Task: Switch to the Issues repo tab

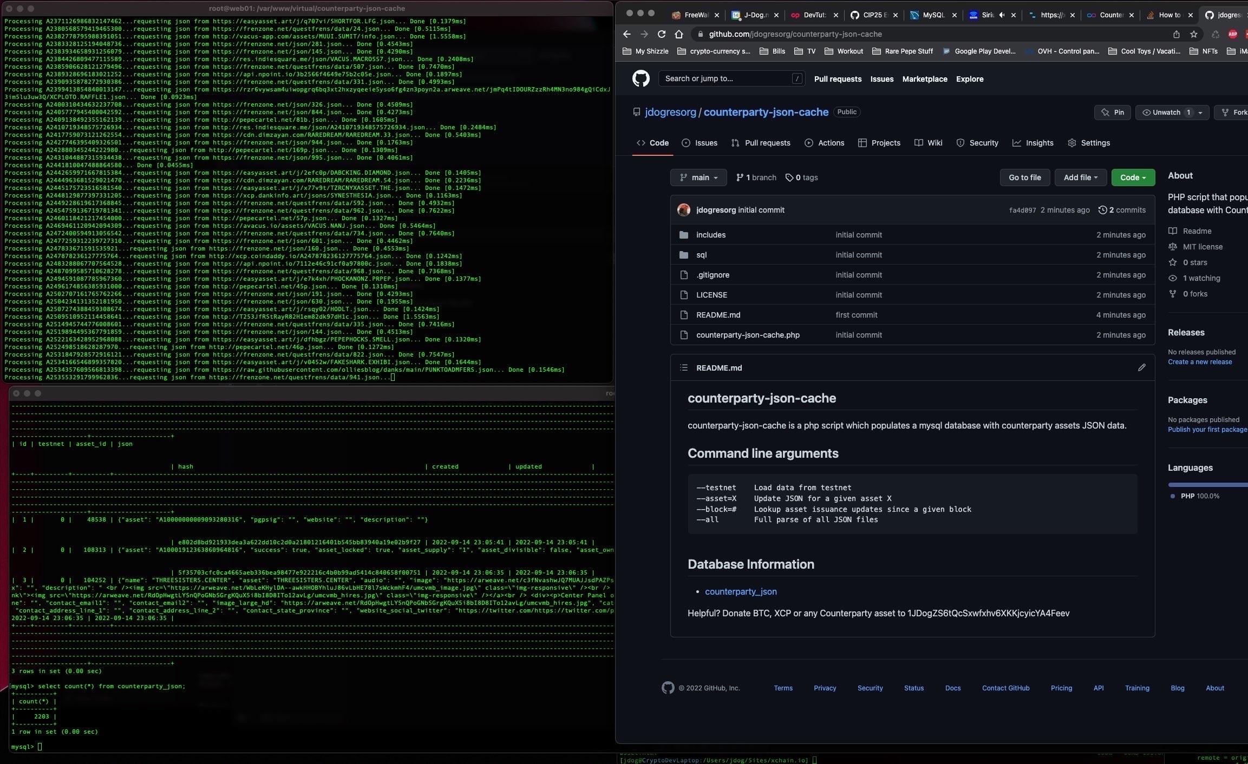Action: 700,143
